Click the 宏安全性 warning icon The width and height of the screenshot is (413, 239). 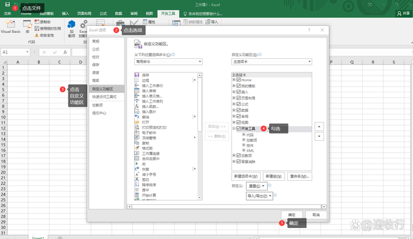[x=37, y=35]
